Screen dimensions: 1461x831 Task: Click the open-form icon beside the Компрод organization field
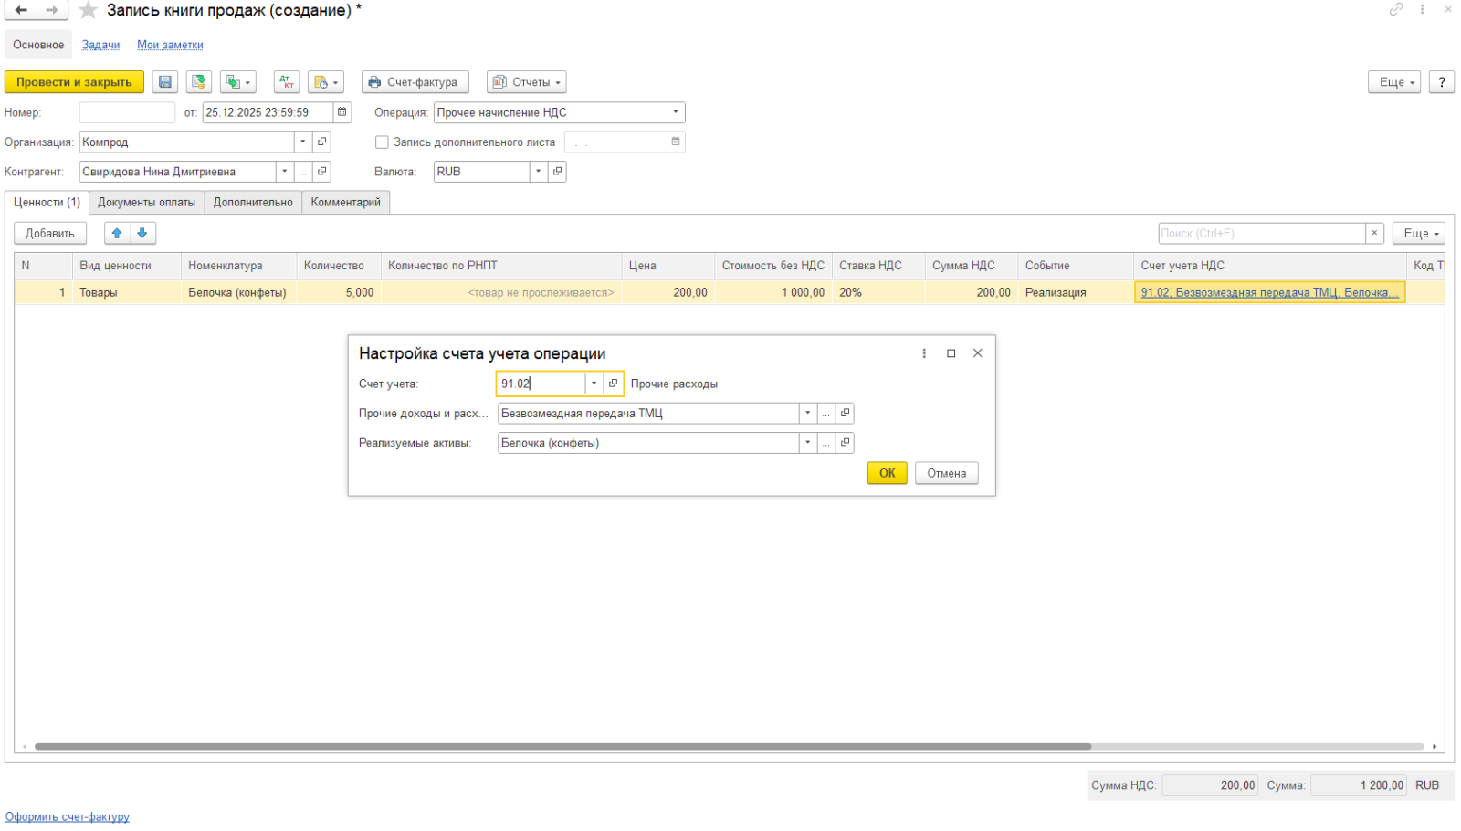tap(321, 142)
